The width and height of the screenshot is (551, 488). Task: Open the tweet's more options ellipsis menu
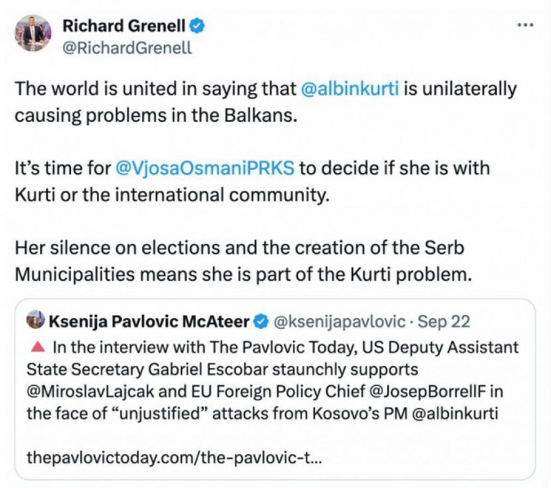(x=525, y=25)
